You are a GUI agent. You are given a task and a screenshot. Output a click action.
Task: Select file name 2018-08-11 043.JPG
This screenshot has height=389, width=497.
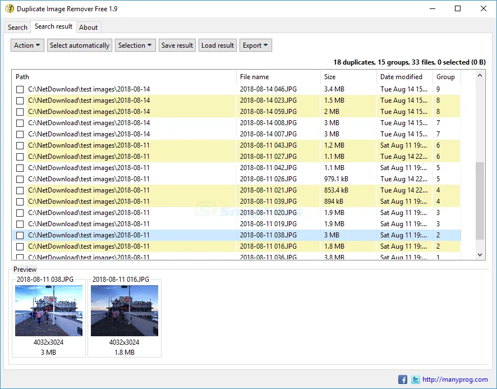click(x=268, y=145)
